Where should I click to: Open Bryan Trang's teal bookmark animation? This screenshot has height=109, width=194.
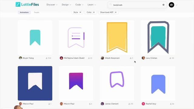pos(35,38)
